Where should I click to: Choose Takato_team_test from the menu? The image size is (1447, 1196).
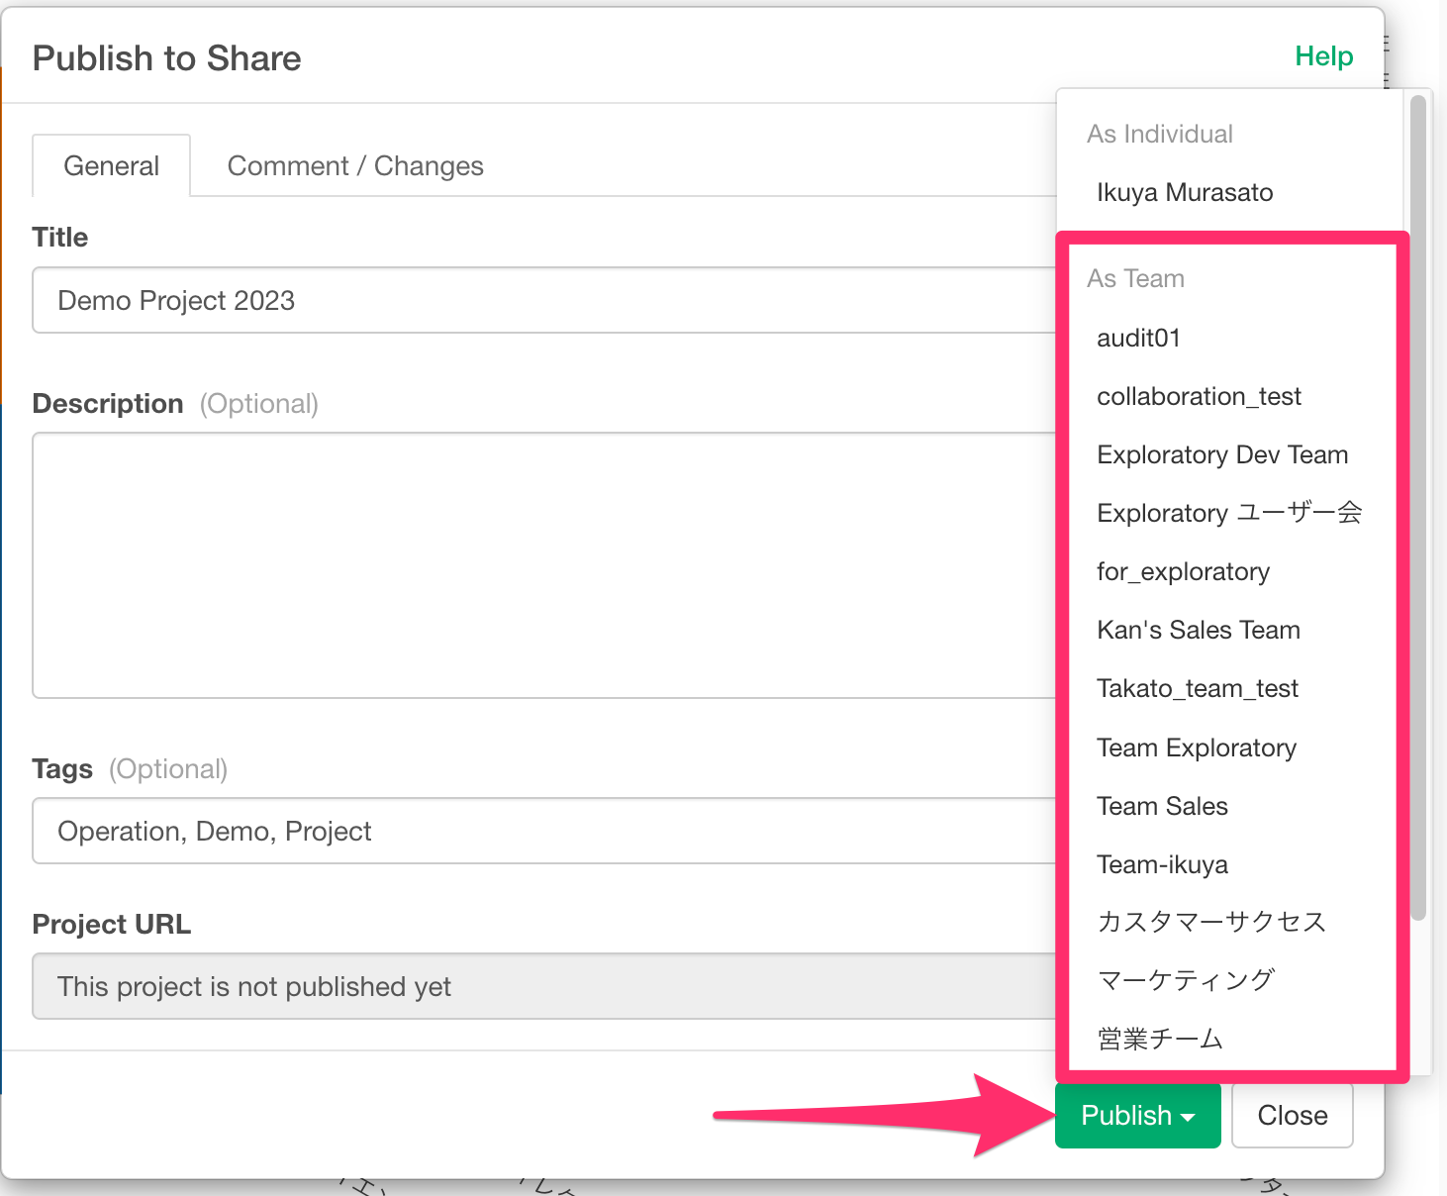pyautogui.click(x=1198, y=689)
